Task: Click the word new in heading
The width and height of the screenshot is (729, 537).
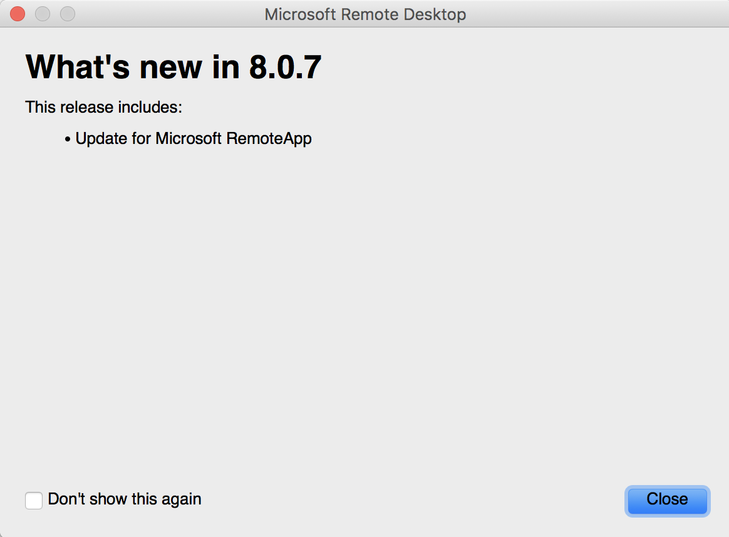Action: (170, 68)
